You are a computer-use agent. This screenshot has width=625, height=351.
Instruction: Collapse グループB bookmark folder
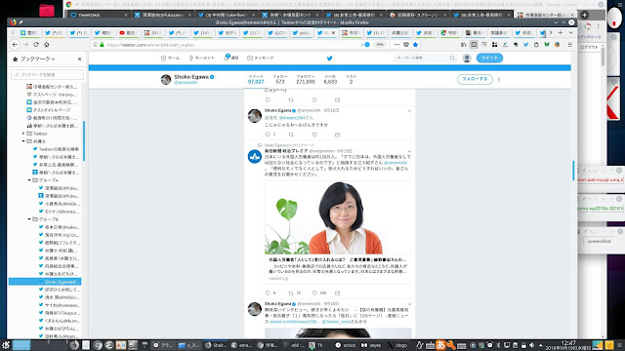[x=29, y=219]
